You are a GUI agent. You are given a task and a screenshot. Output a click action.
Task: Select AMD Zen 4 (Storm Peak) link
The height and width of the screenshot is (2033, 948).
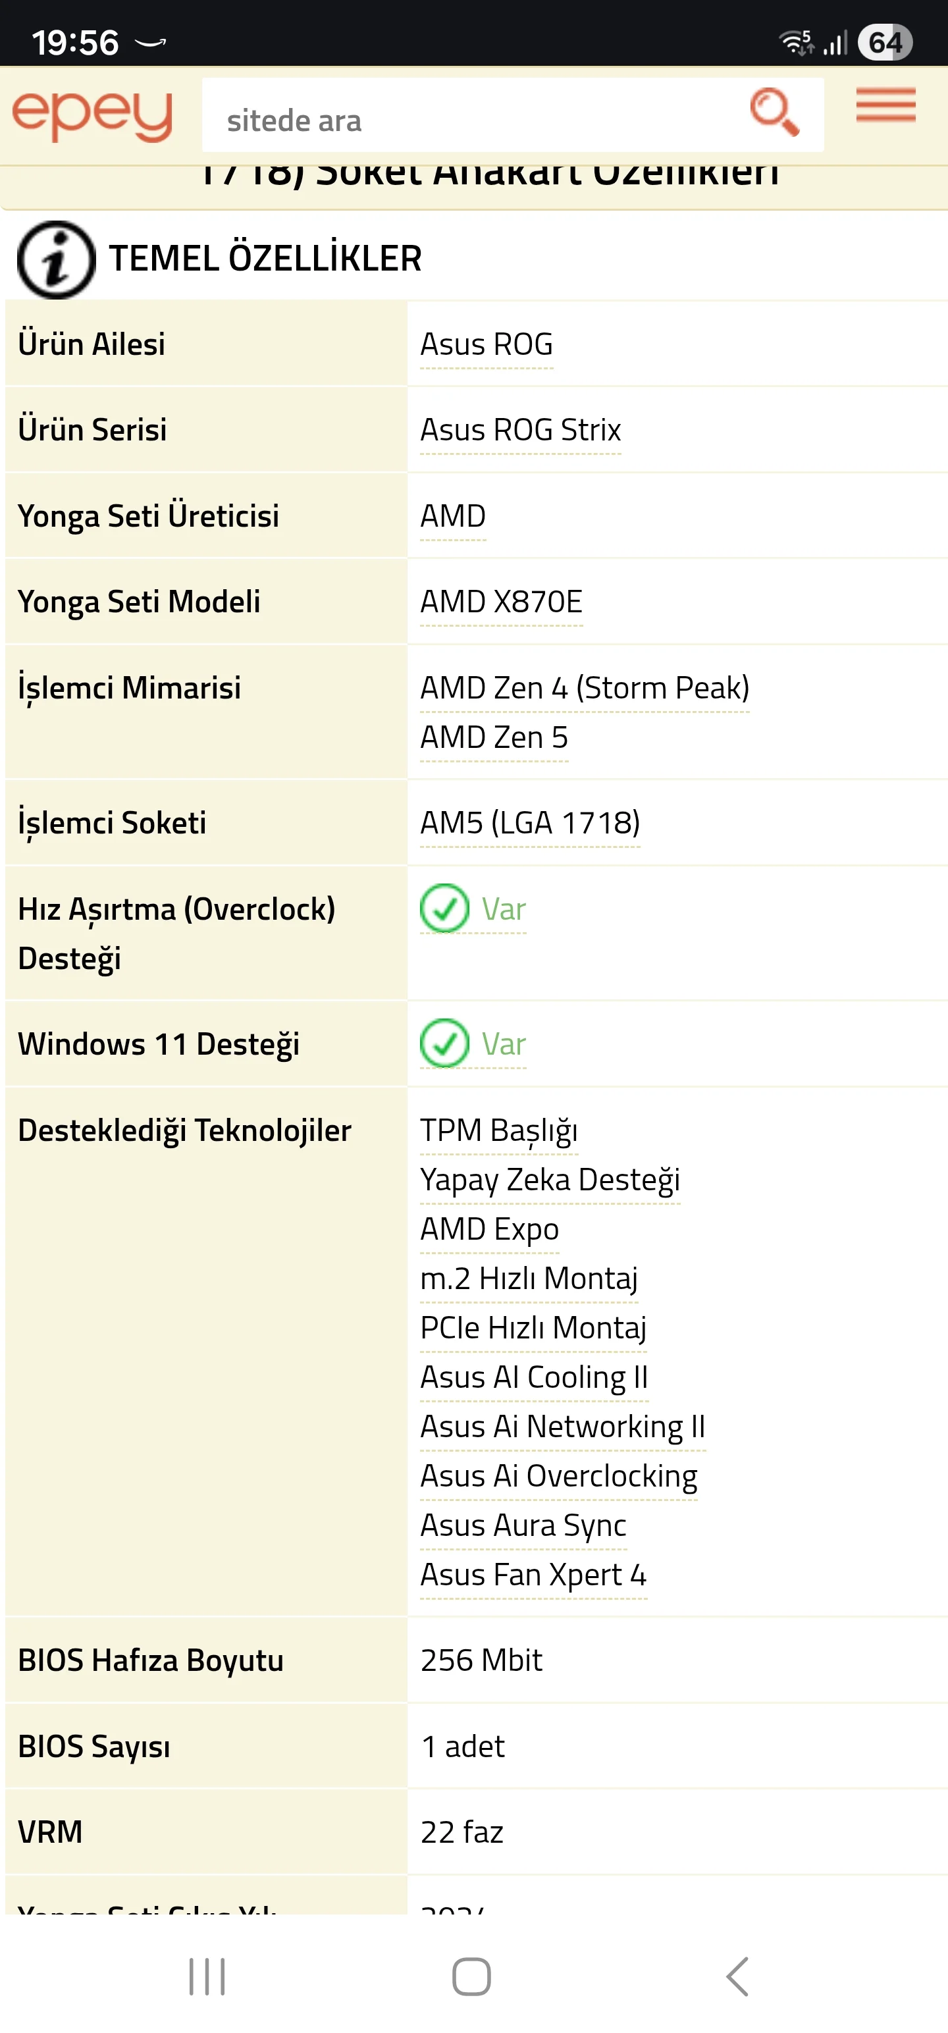(x=584, y=688)
